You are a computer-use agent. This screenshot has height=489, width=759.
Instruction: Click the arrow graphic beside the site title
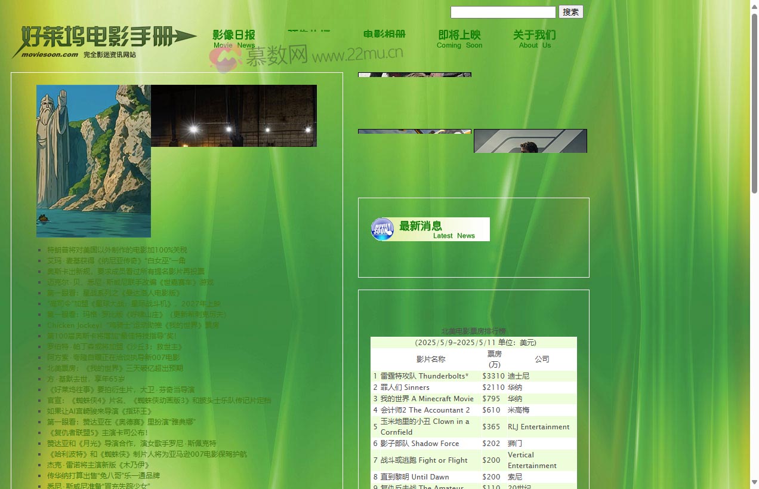(186, 36)
